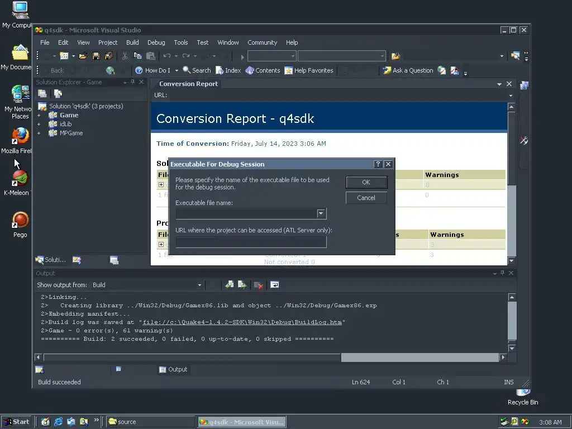Viewport: 572px width, 429px height.
Task: Click the Paste clipboard icon
Action: point(151,56)
